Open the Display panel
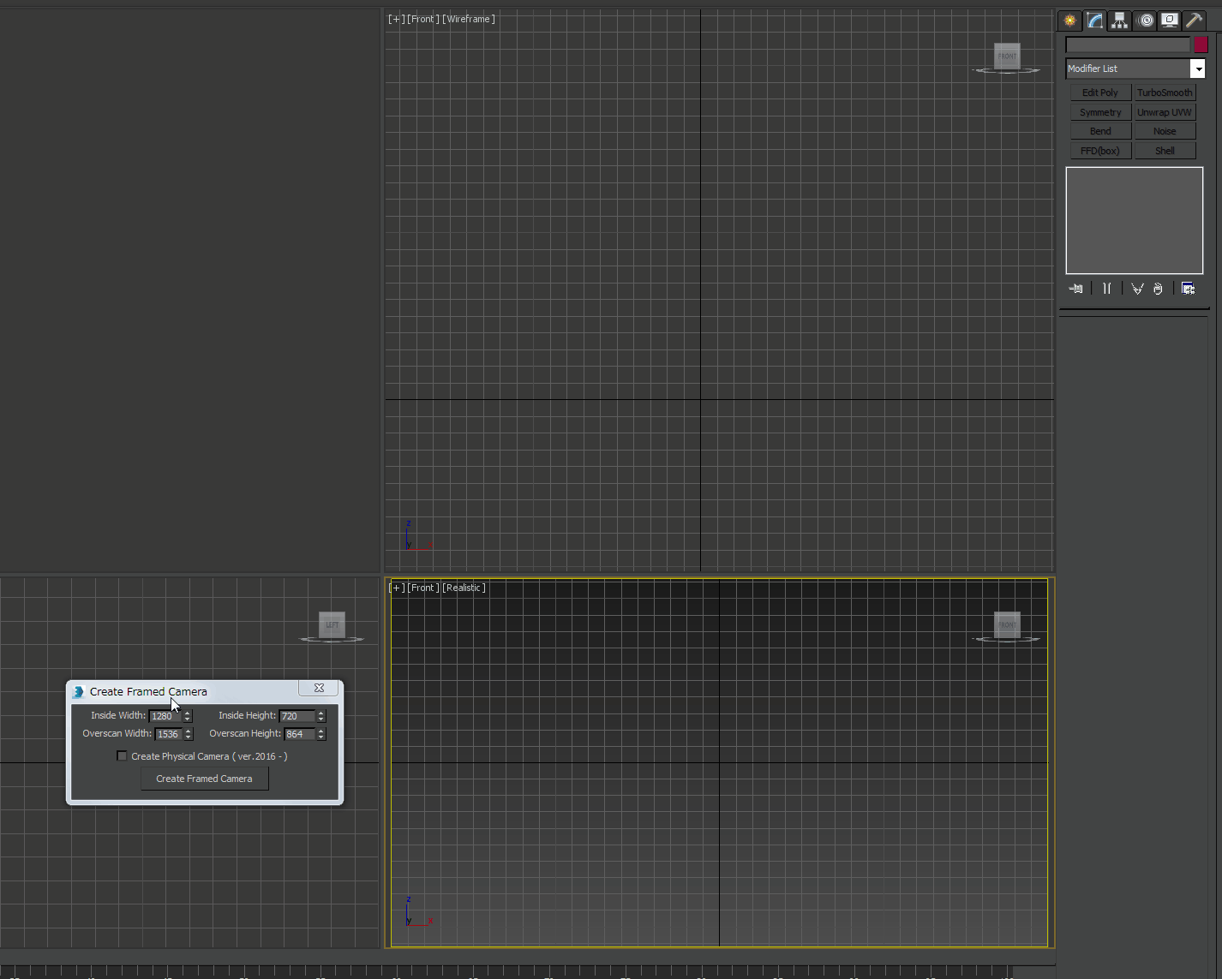This screenshot has width=1222, height=979. pyautogui.click(x=1169, y=20)
